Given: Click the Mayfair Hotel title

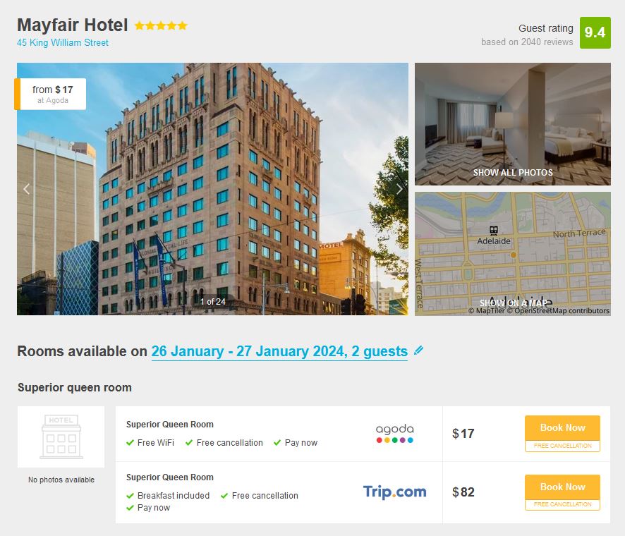Looking at the screenshot, I should point(73,25).
